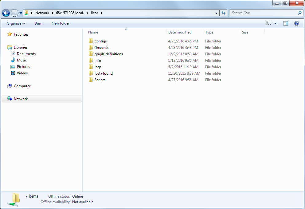The width and height of the screenshot is (305, 209).
Task: Click the Scripts folder icon
Action: coord(91,80)
